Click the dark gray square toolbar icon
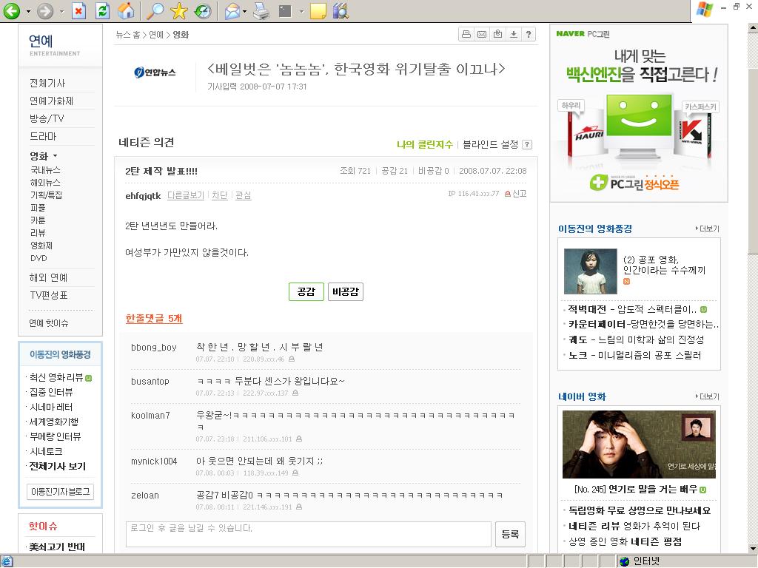The width and height of the screenshot is (758, 568). point(286,10)
